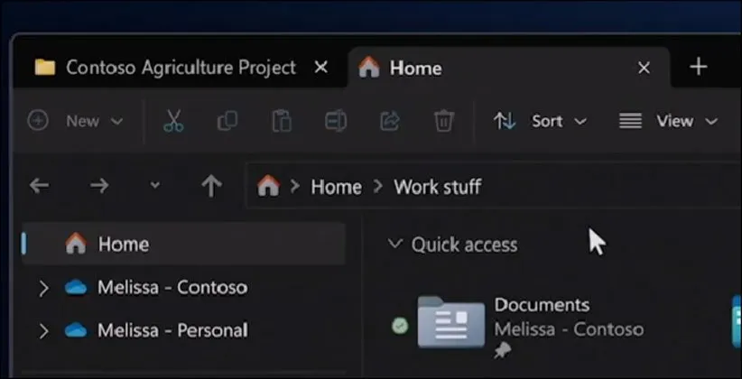This screenshot has height=379, width=742.
Task: Select Home in the navigation sidebar
Action: 123,244
